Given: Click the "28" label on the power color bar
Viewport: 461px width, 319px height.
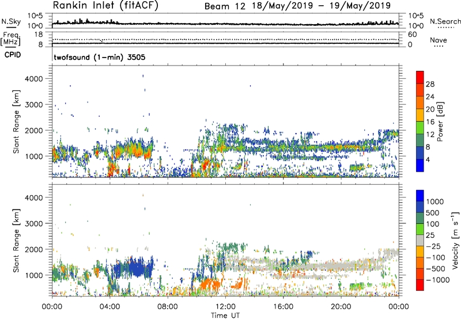Looking at the screenshot, I should (x=430, y=84).
